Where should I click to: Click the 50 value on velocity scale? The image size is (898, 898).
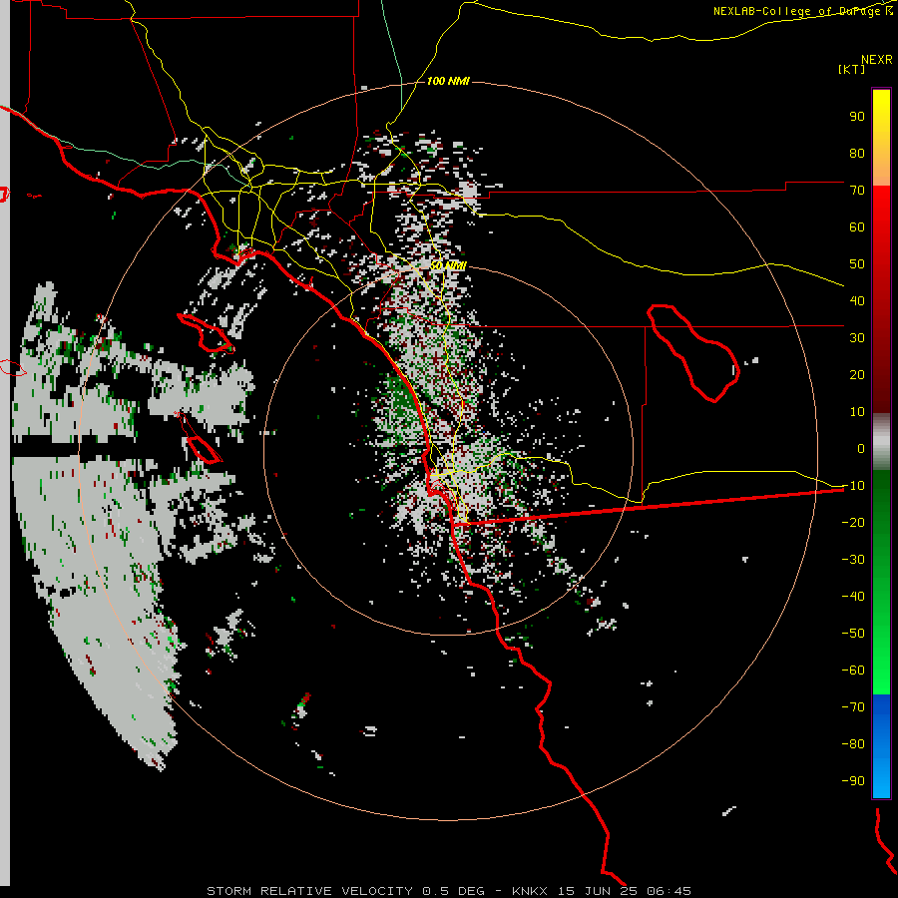click(x=857, y=264)
